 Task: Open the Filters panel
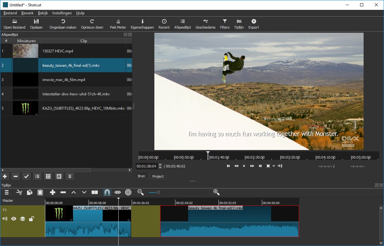click(225, 24)
